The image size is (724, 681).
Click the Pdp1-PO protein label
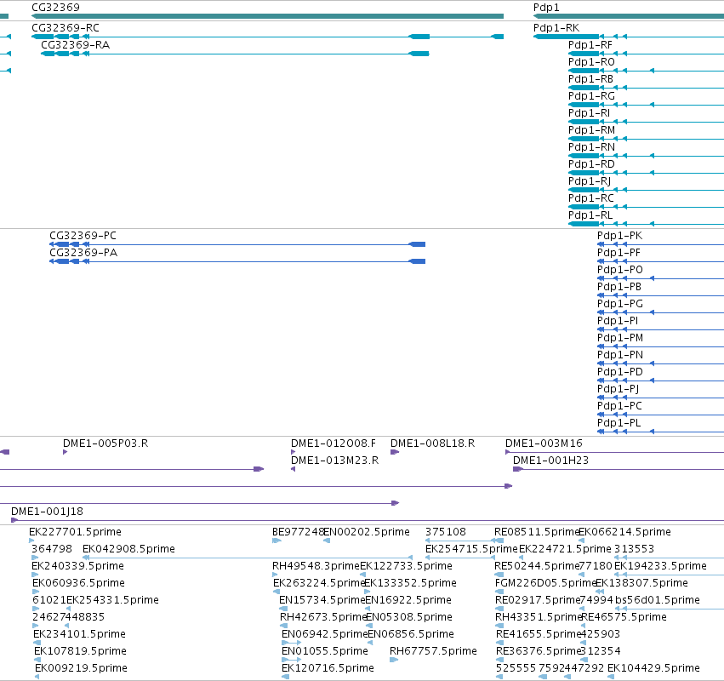pyautogui.click(x=620, y=270)
